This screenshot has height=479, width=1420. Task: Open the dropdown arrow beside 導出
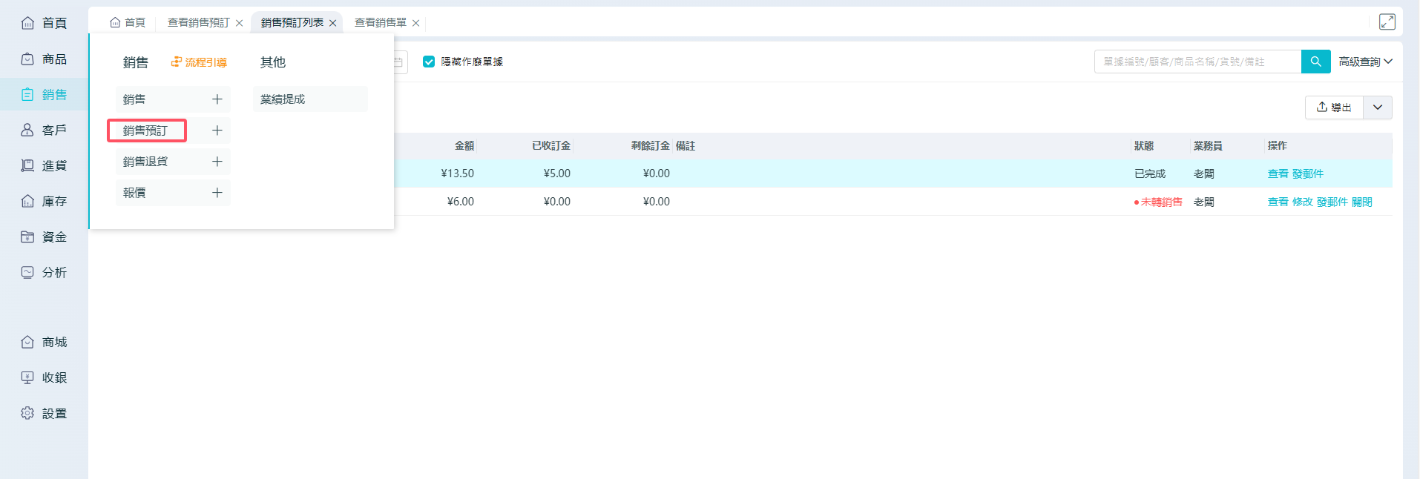(x=1378, y=108)
